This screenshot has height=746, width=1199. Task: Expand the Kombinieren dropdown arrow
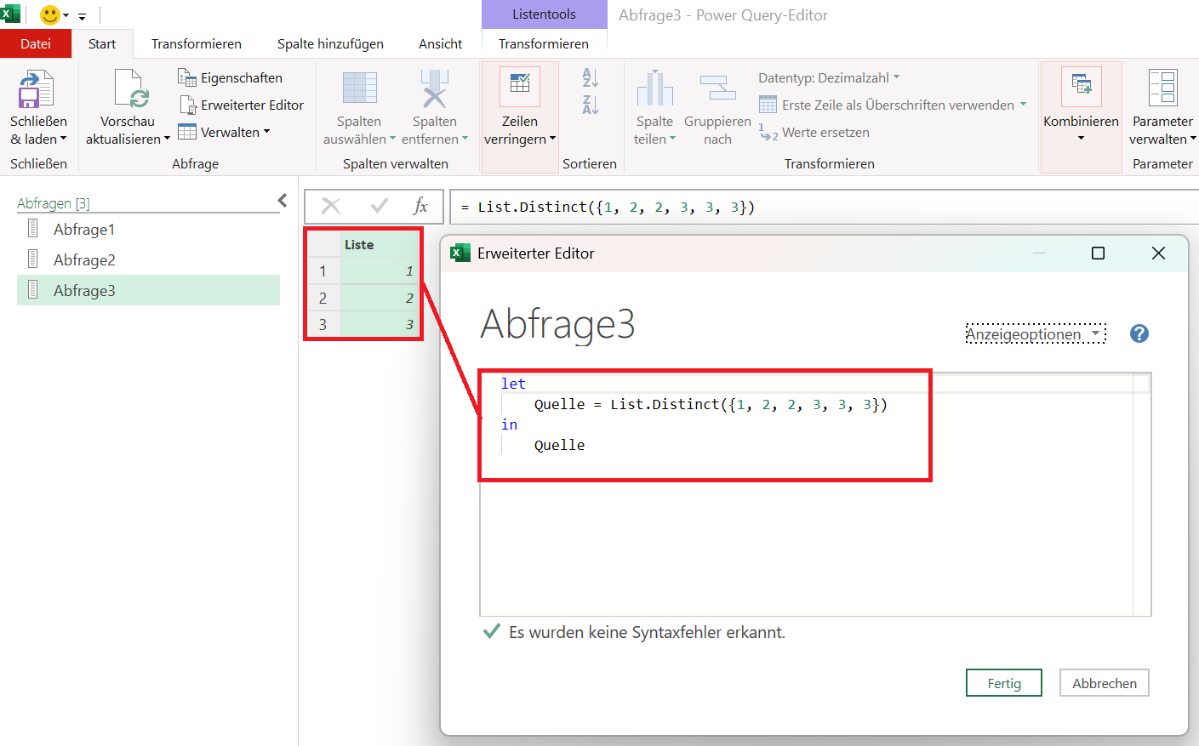pos(1081,139)
